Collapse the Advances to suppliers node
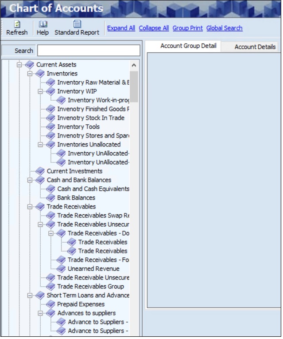Viewport: 283px width, 339px height. [x=41, y=313]
